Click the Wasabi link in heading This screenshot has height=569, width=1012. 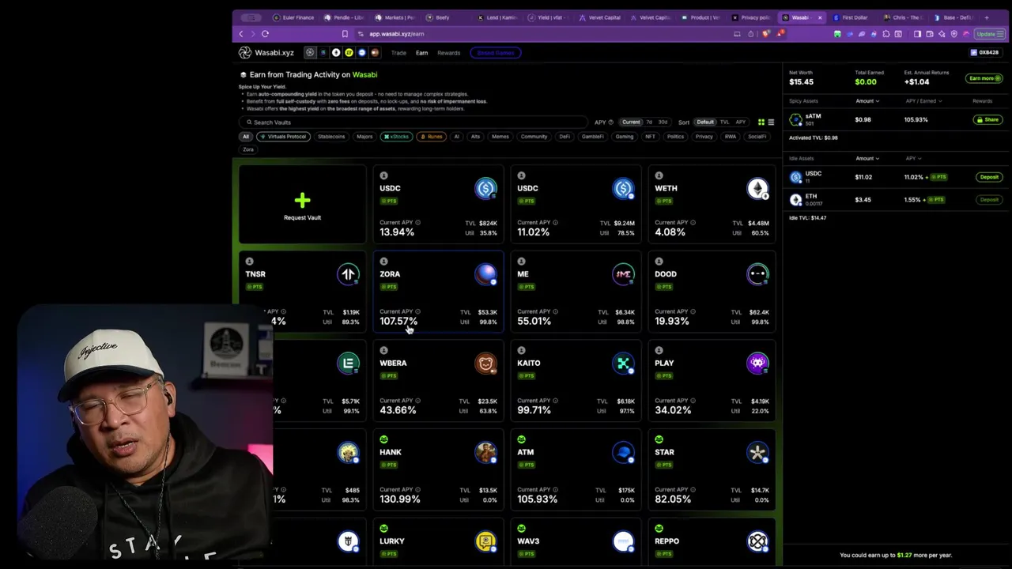[x=364, y=74]
